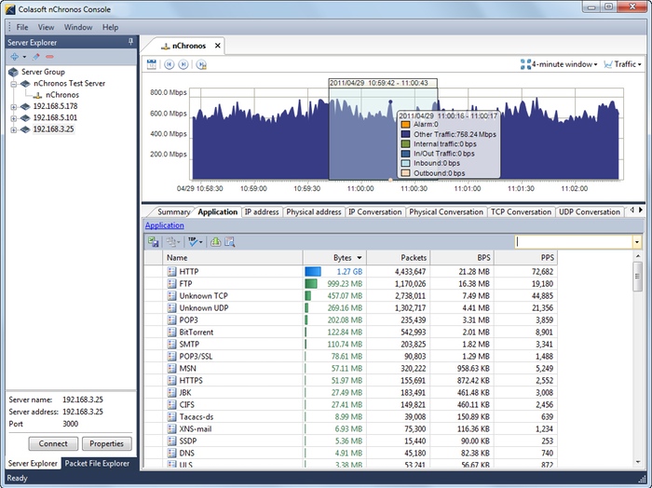Viewport: 652px width, 488px height.
Task: Switch to the Server Explorer bottom tab
Action: pyautogui.click(x=33, y=463)
